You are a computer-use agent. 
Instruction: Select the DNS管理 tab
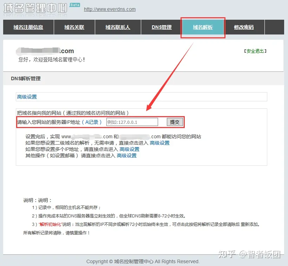click(162, 27)
